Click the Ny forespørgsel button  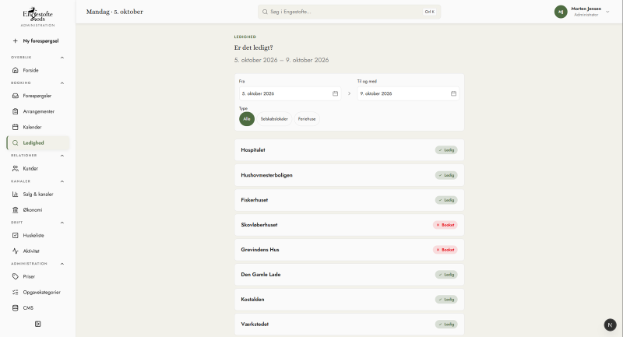coord(37,41)
